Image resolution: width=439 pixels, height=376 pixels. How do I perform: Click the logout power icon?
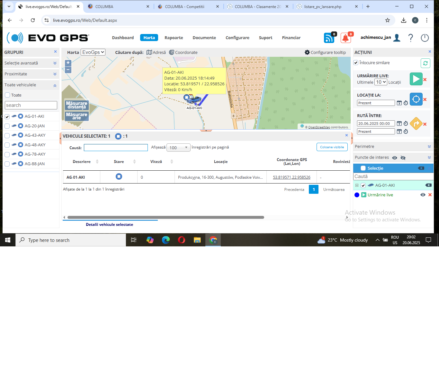pos(425,38)
